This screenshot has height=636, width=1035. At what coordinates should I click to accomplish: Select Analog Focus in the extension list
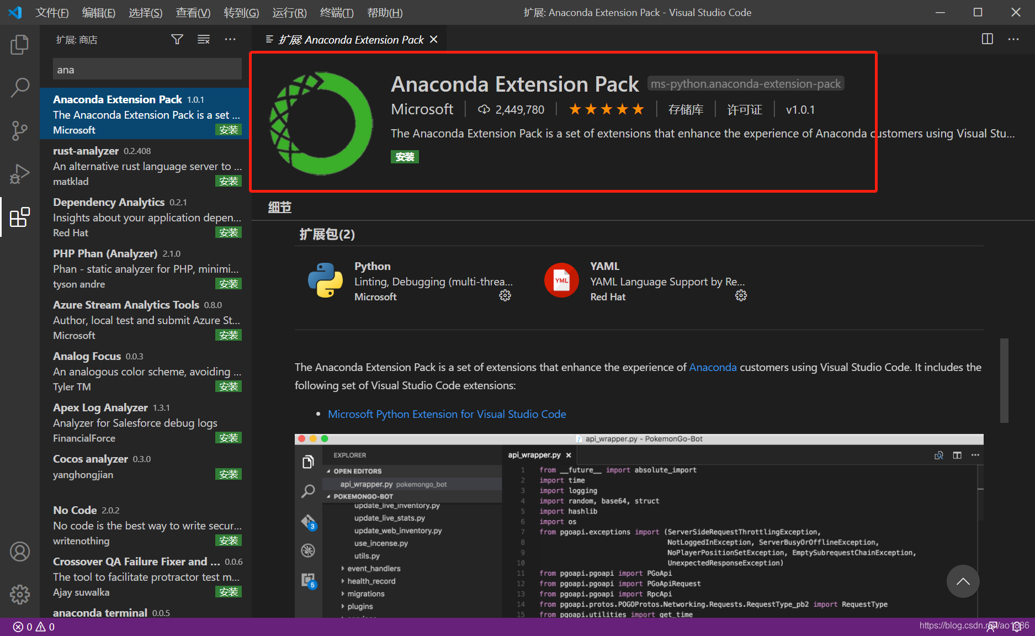point(146,370)
